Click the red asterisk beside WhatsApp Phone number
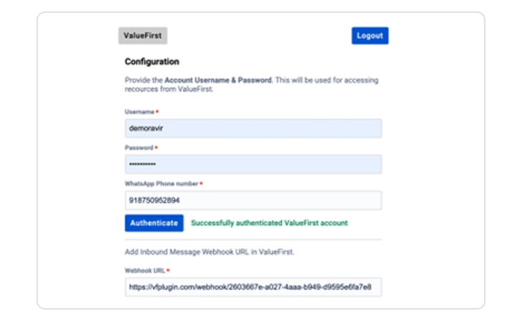 [201, 184]
